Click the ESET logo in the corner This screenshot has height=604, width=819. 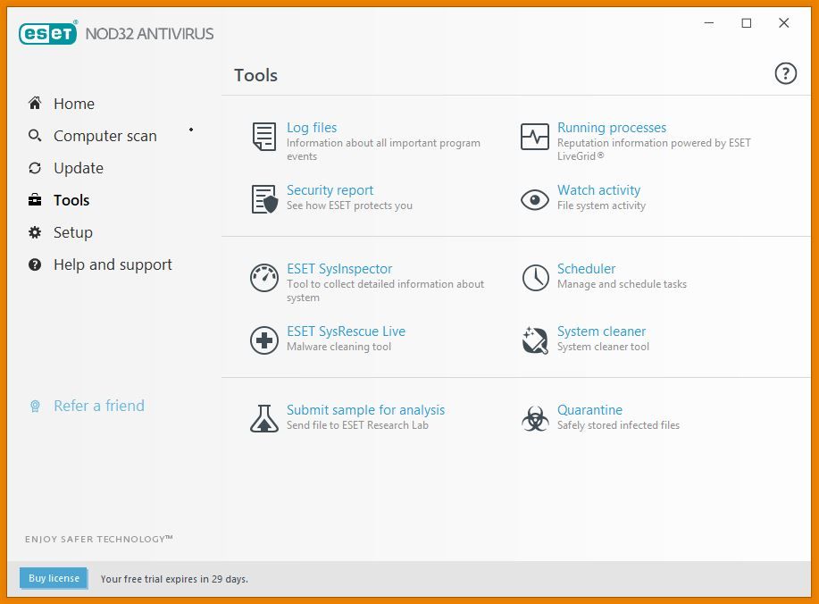pyautogui.click(x=48, y=32)
